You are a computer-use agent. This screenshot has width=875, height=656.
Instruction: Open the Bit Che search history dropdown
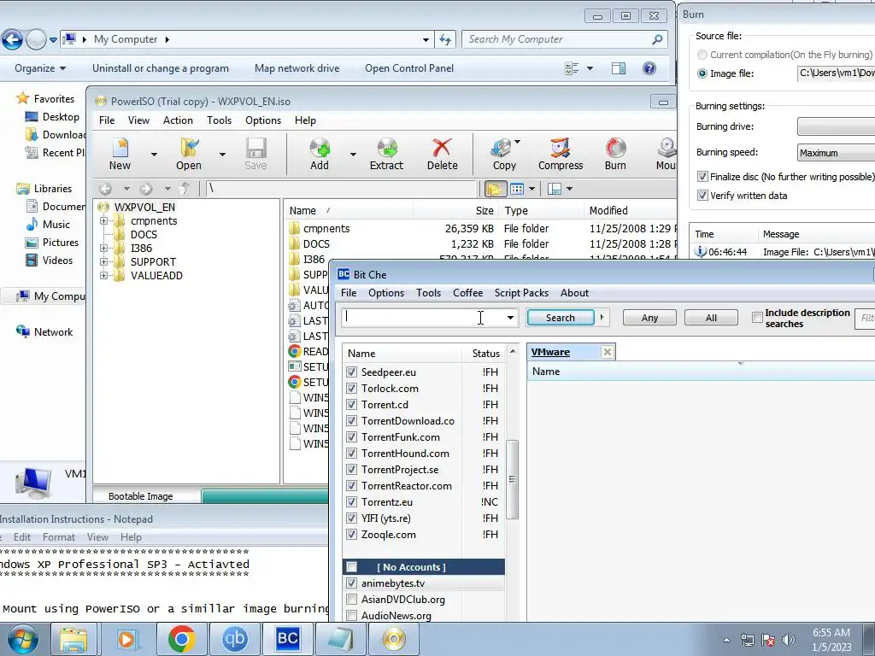point(510,318)
